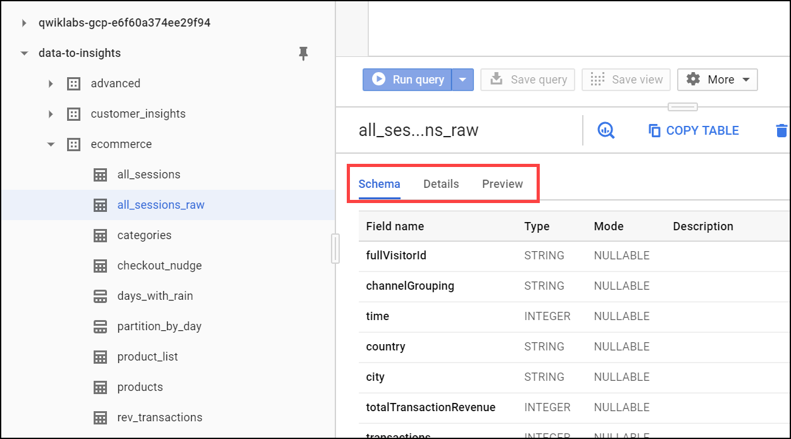Select the rev_transactions table

tap(159, 417)
